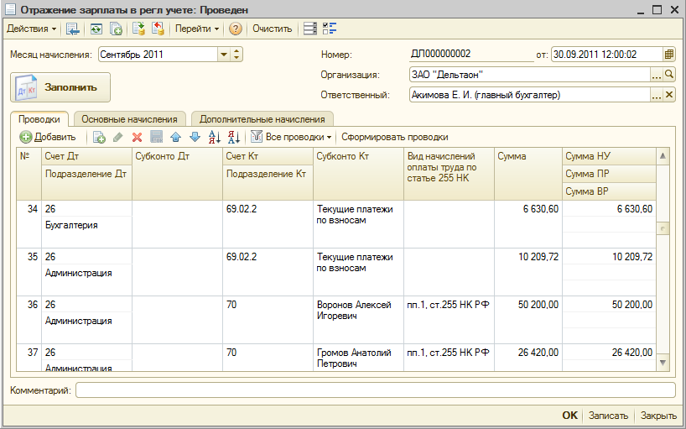Open the calendar picker next to date

(x=669, y=55)
